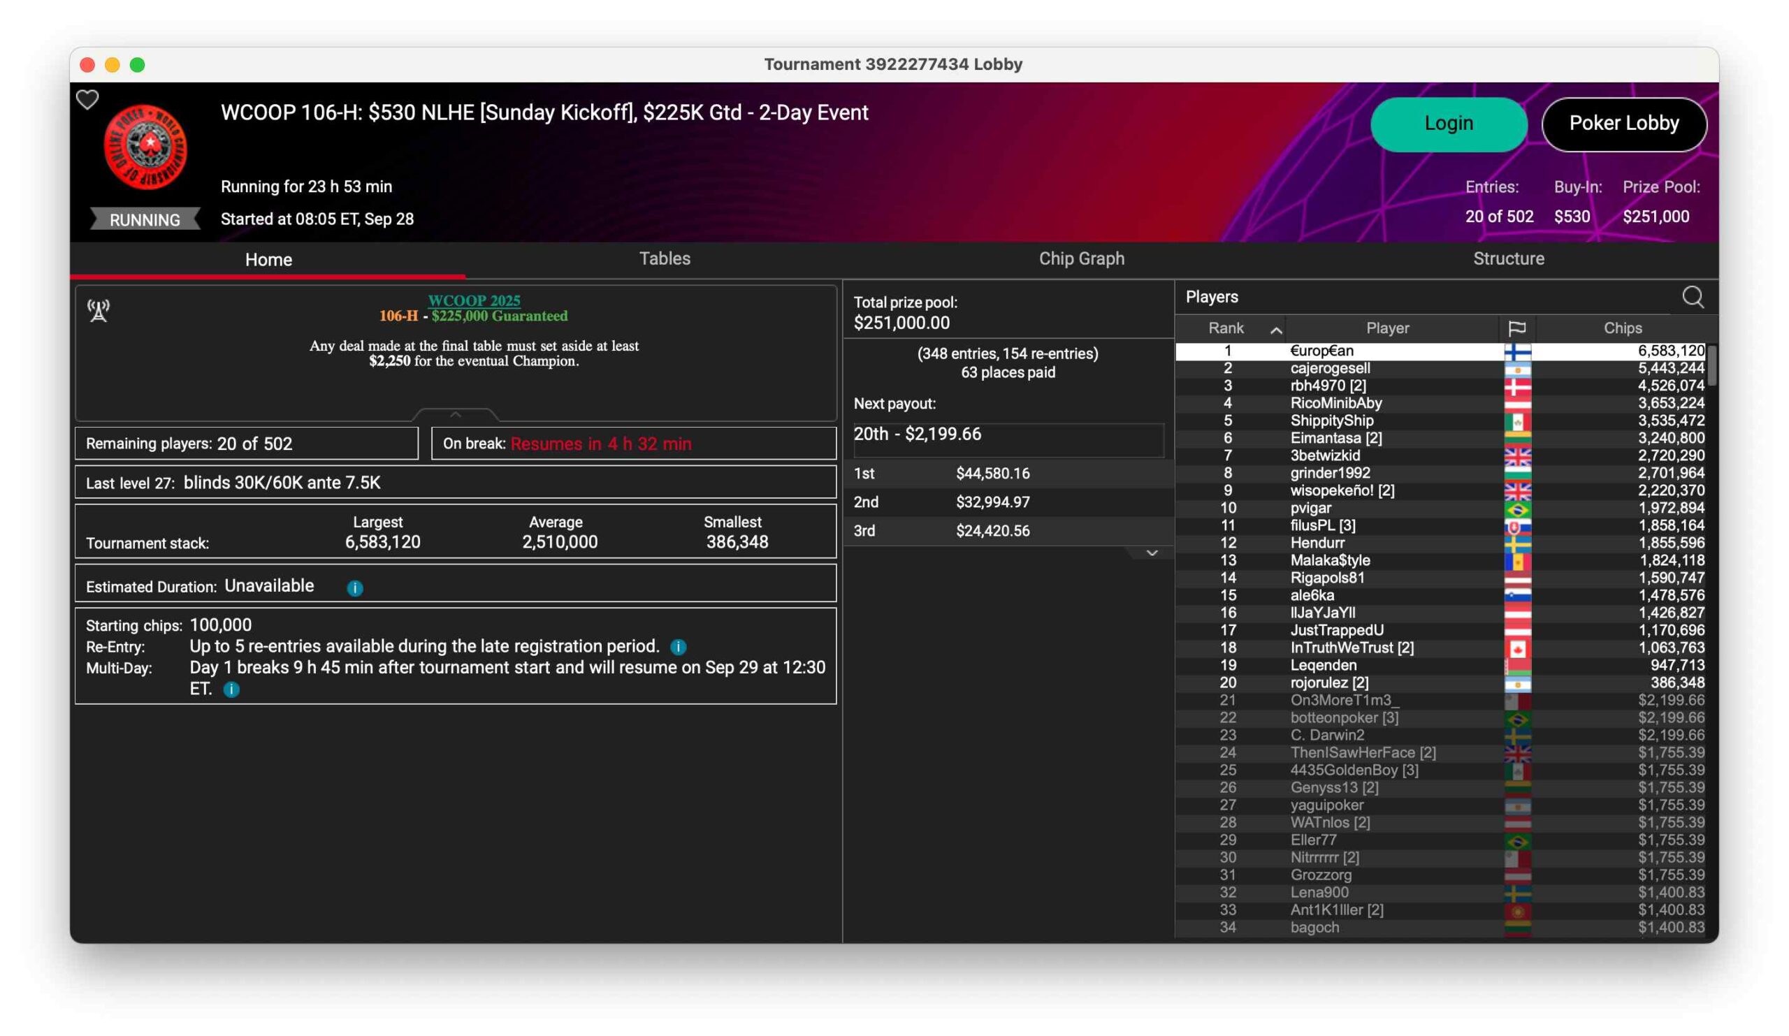Expand the full payouts list
The width and height of the screenshot is (1789, 1036).
pyautogui.click(x=1152, y=553)
